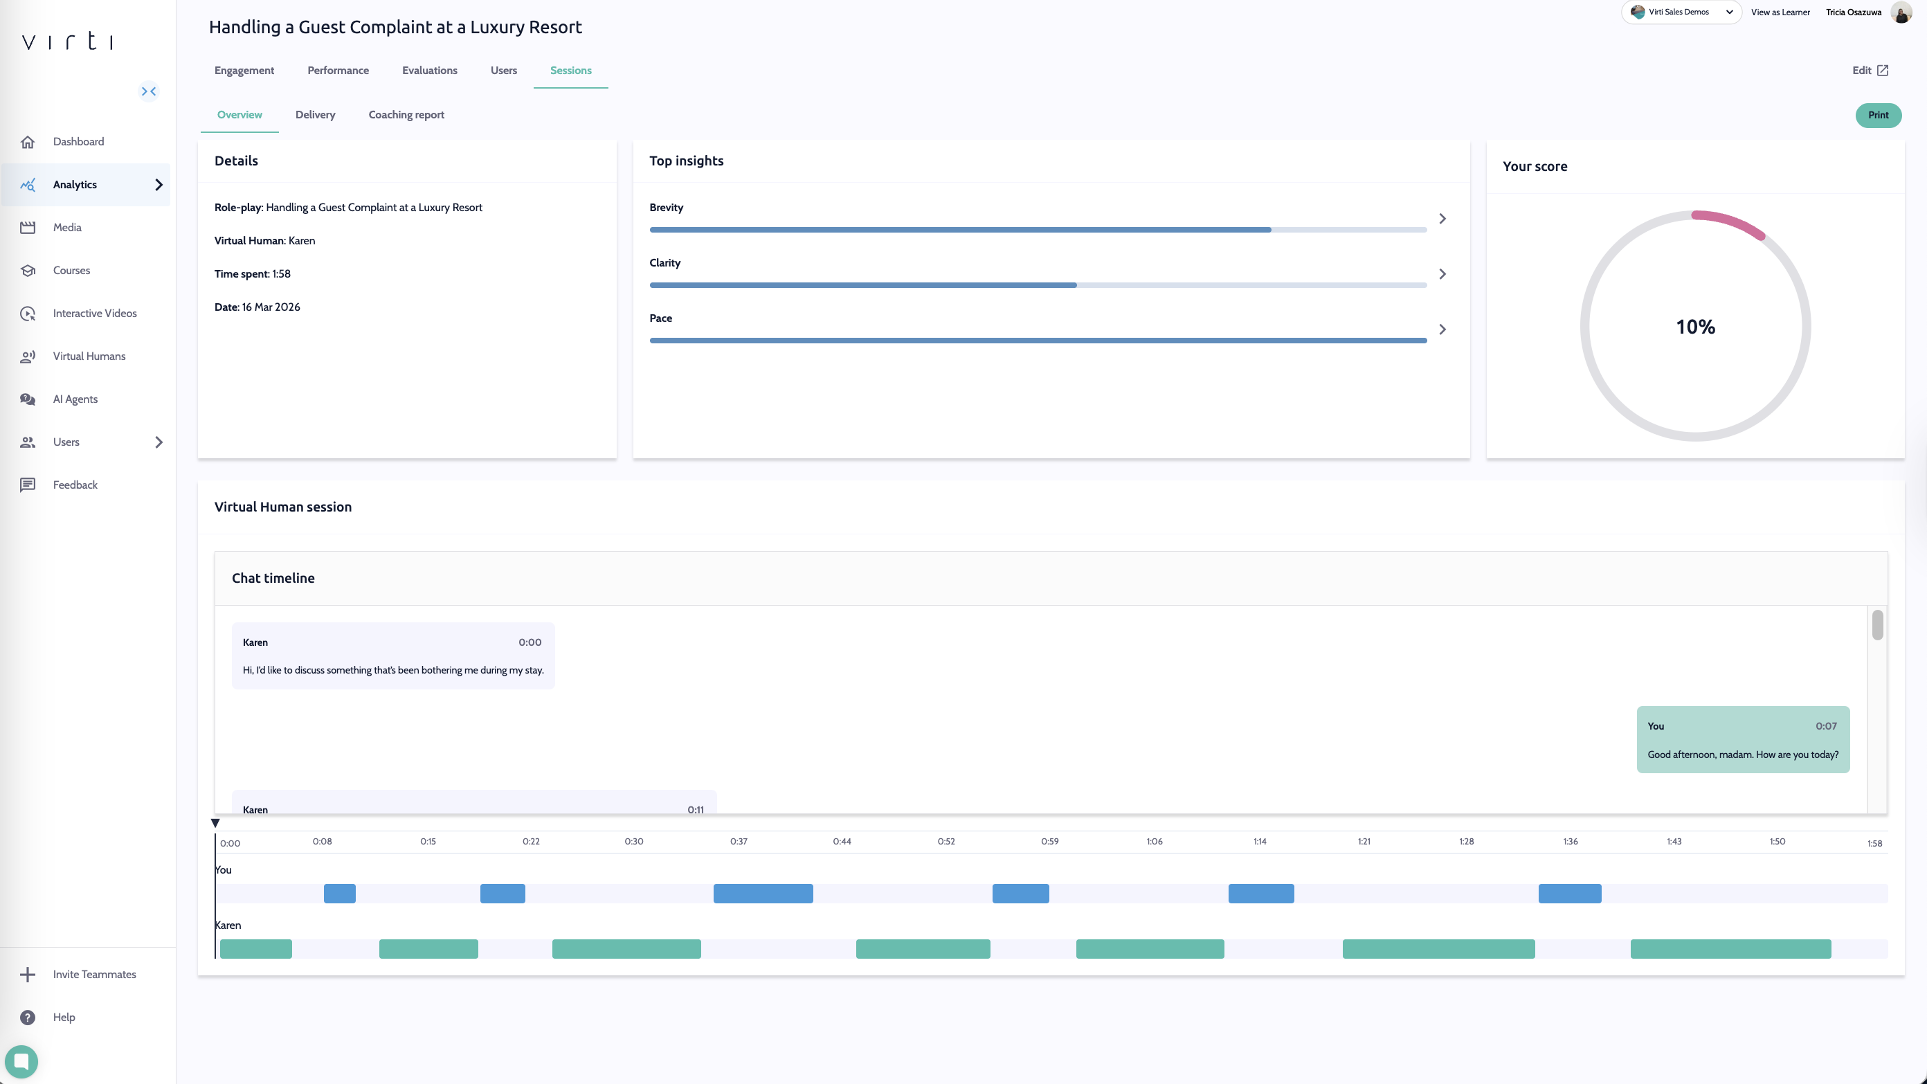The width and height of the screenshot is (1927, 1084).
Task: Click the View as Learner link
Action: 1780,12
